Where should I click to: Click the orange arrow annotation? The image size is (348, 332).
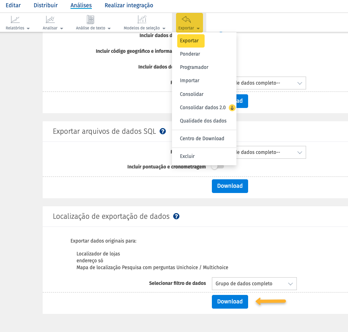pos(271,301)
